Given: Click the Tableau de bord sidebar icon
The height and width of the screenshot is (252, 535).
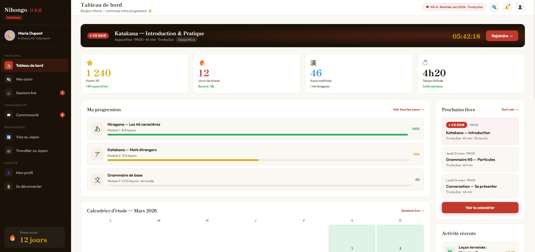Looking at the screenshot, I should pyautogui.click(x=9, y=65).
